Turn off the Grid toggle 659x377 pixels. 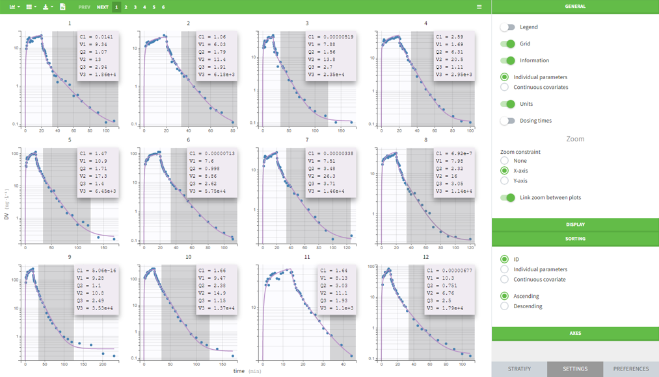click(x=507, y=44)
